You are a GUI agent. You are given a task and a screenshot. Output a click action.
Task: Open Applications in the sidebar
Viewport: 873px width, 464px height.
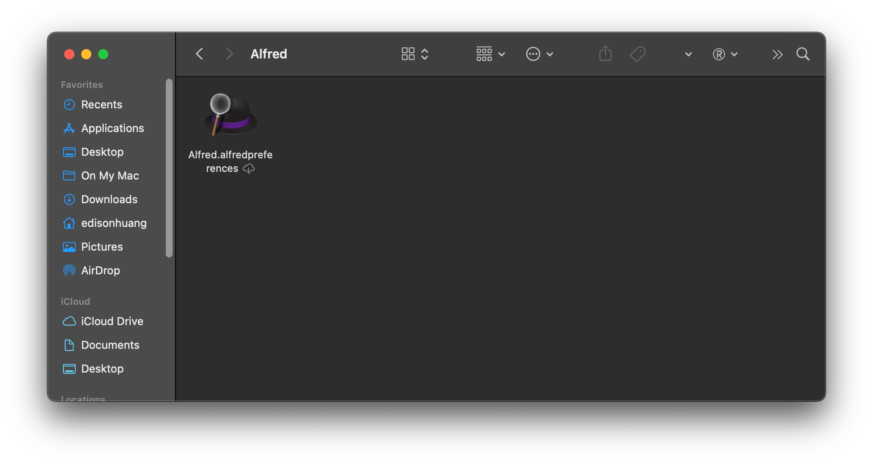(113, 128)
